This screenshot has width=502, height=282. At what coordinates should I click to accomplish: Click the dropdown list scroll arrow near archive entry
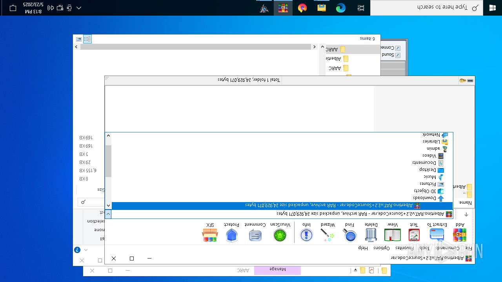coord(108,206)
